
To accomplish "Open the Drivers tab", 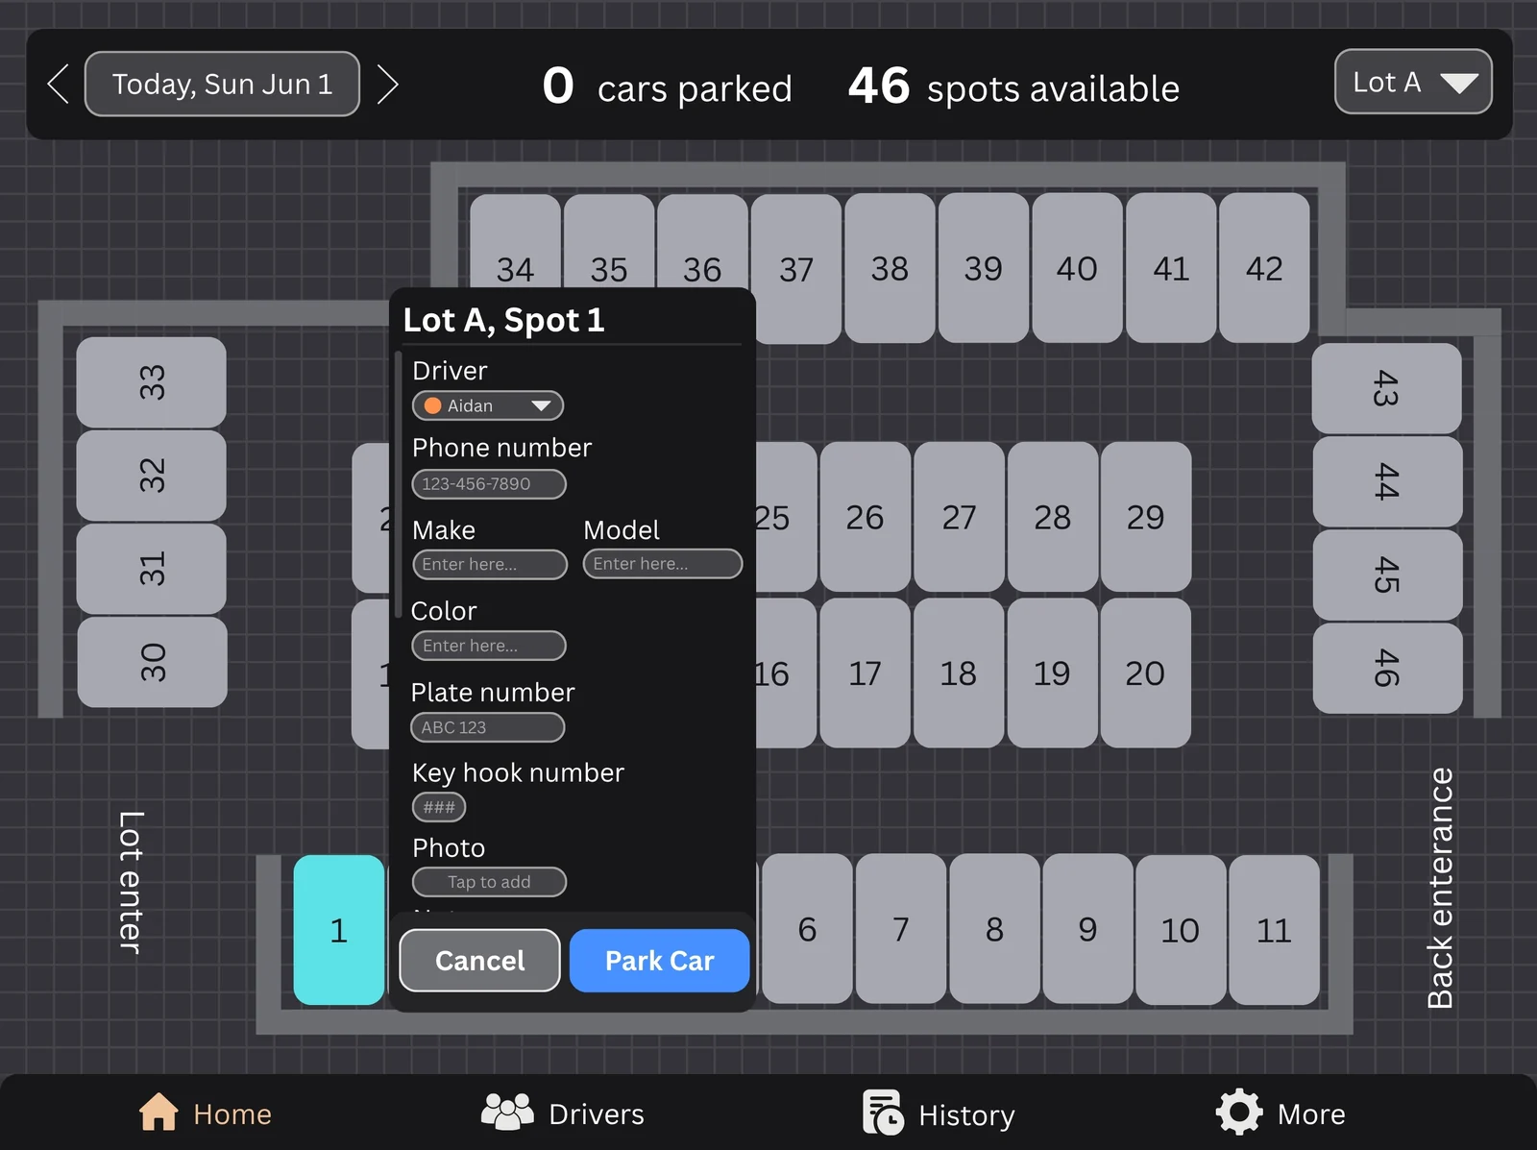I will tap(563, 1113).
